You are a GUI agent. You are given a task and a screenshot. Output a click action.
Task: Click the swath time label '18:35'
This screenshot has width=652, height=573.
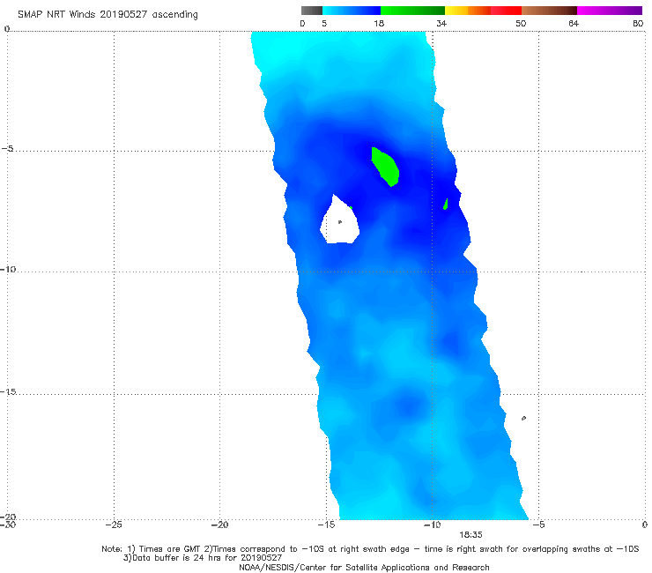(x=470, y=535)
